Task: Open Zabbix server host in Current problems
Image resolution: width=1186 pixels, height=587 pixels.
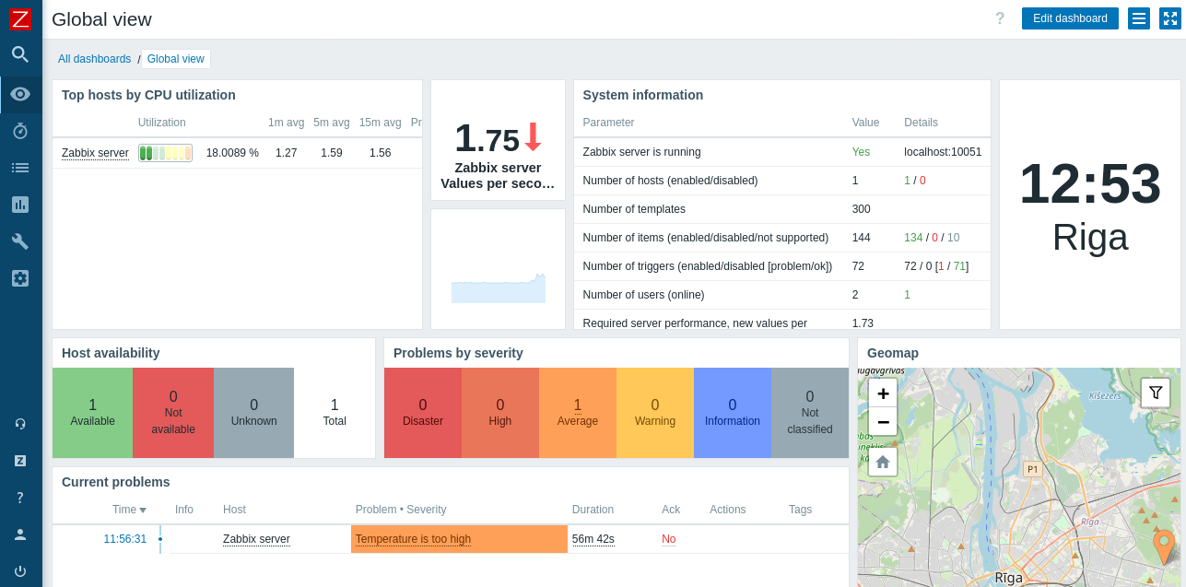Action: click(256, 539)
